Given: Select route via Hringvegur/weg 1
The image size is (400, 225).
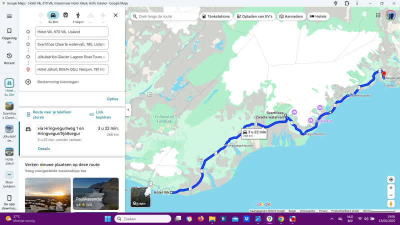Looking at the screenshot, I should [72, 138].
